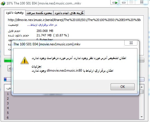Select connection row number 4
Image resolution: width=150 pixels, height=122 pixels.
(x=72, y=108)
